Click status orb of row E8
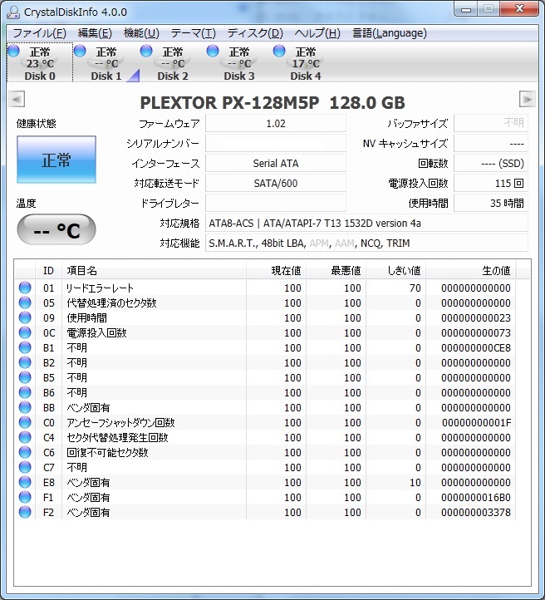The image size is (545, 600). [x=25, y=482]
